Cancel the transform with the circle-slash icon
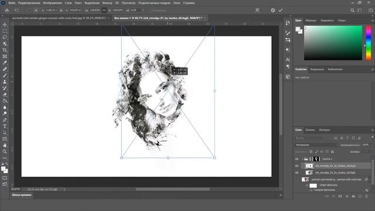The width and height of the screenshot is (375, 211). pos(273,11)
